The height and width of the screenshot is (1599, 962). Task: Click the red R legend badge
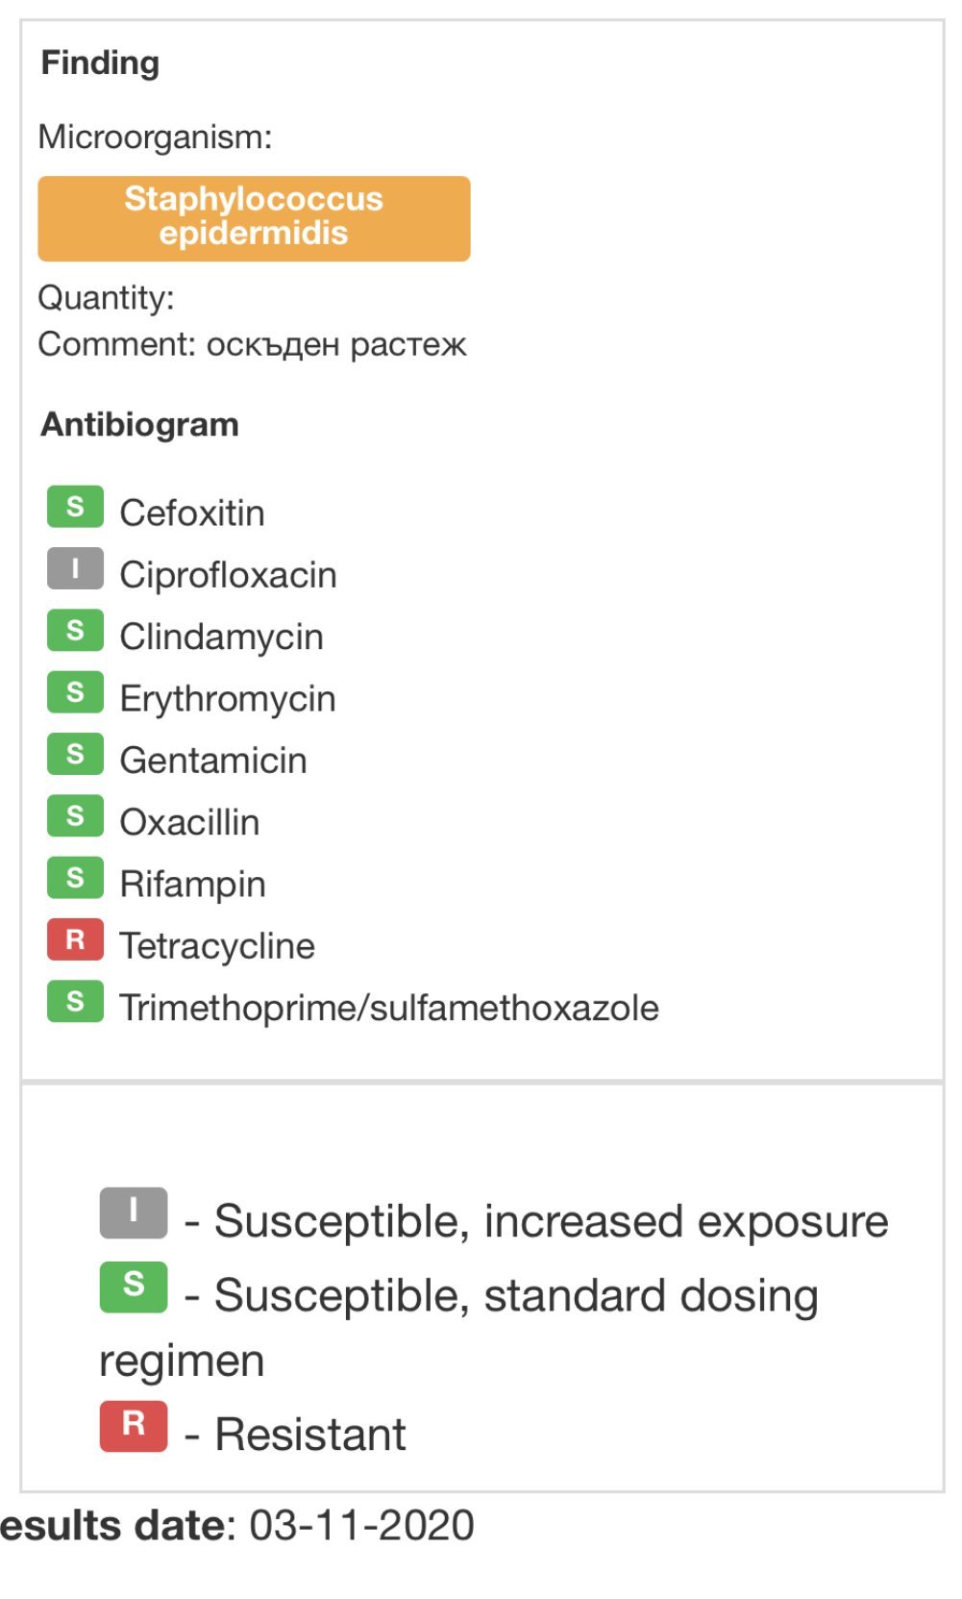[x=134, y=1426]
